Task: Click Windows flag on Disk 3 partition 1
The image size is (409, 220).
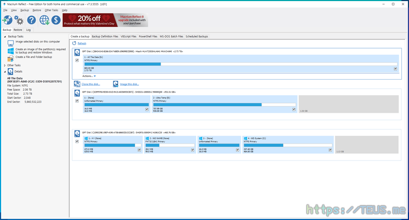Action: point(86,138)
